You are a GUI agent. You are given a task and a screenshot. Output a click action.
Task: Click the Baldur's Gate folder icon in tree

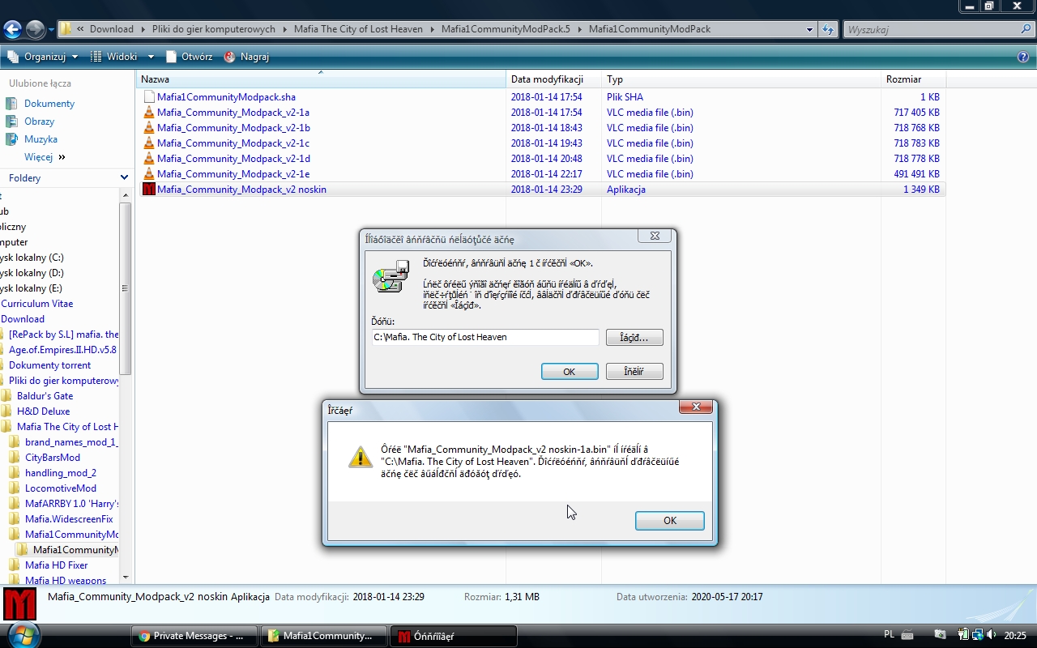tap(8, 396)
